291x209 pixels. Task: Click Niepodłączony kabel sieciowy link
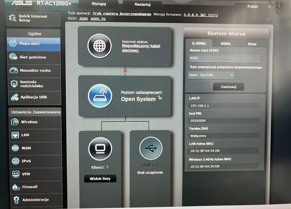(141, 48)
